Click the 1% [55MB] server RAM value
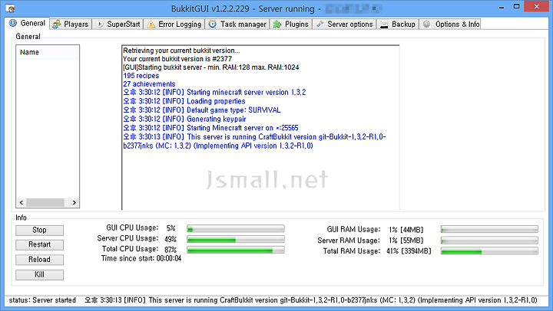553x311 pixels. [406, 241]
